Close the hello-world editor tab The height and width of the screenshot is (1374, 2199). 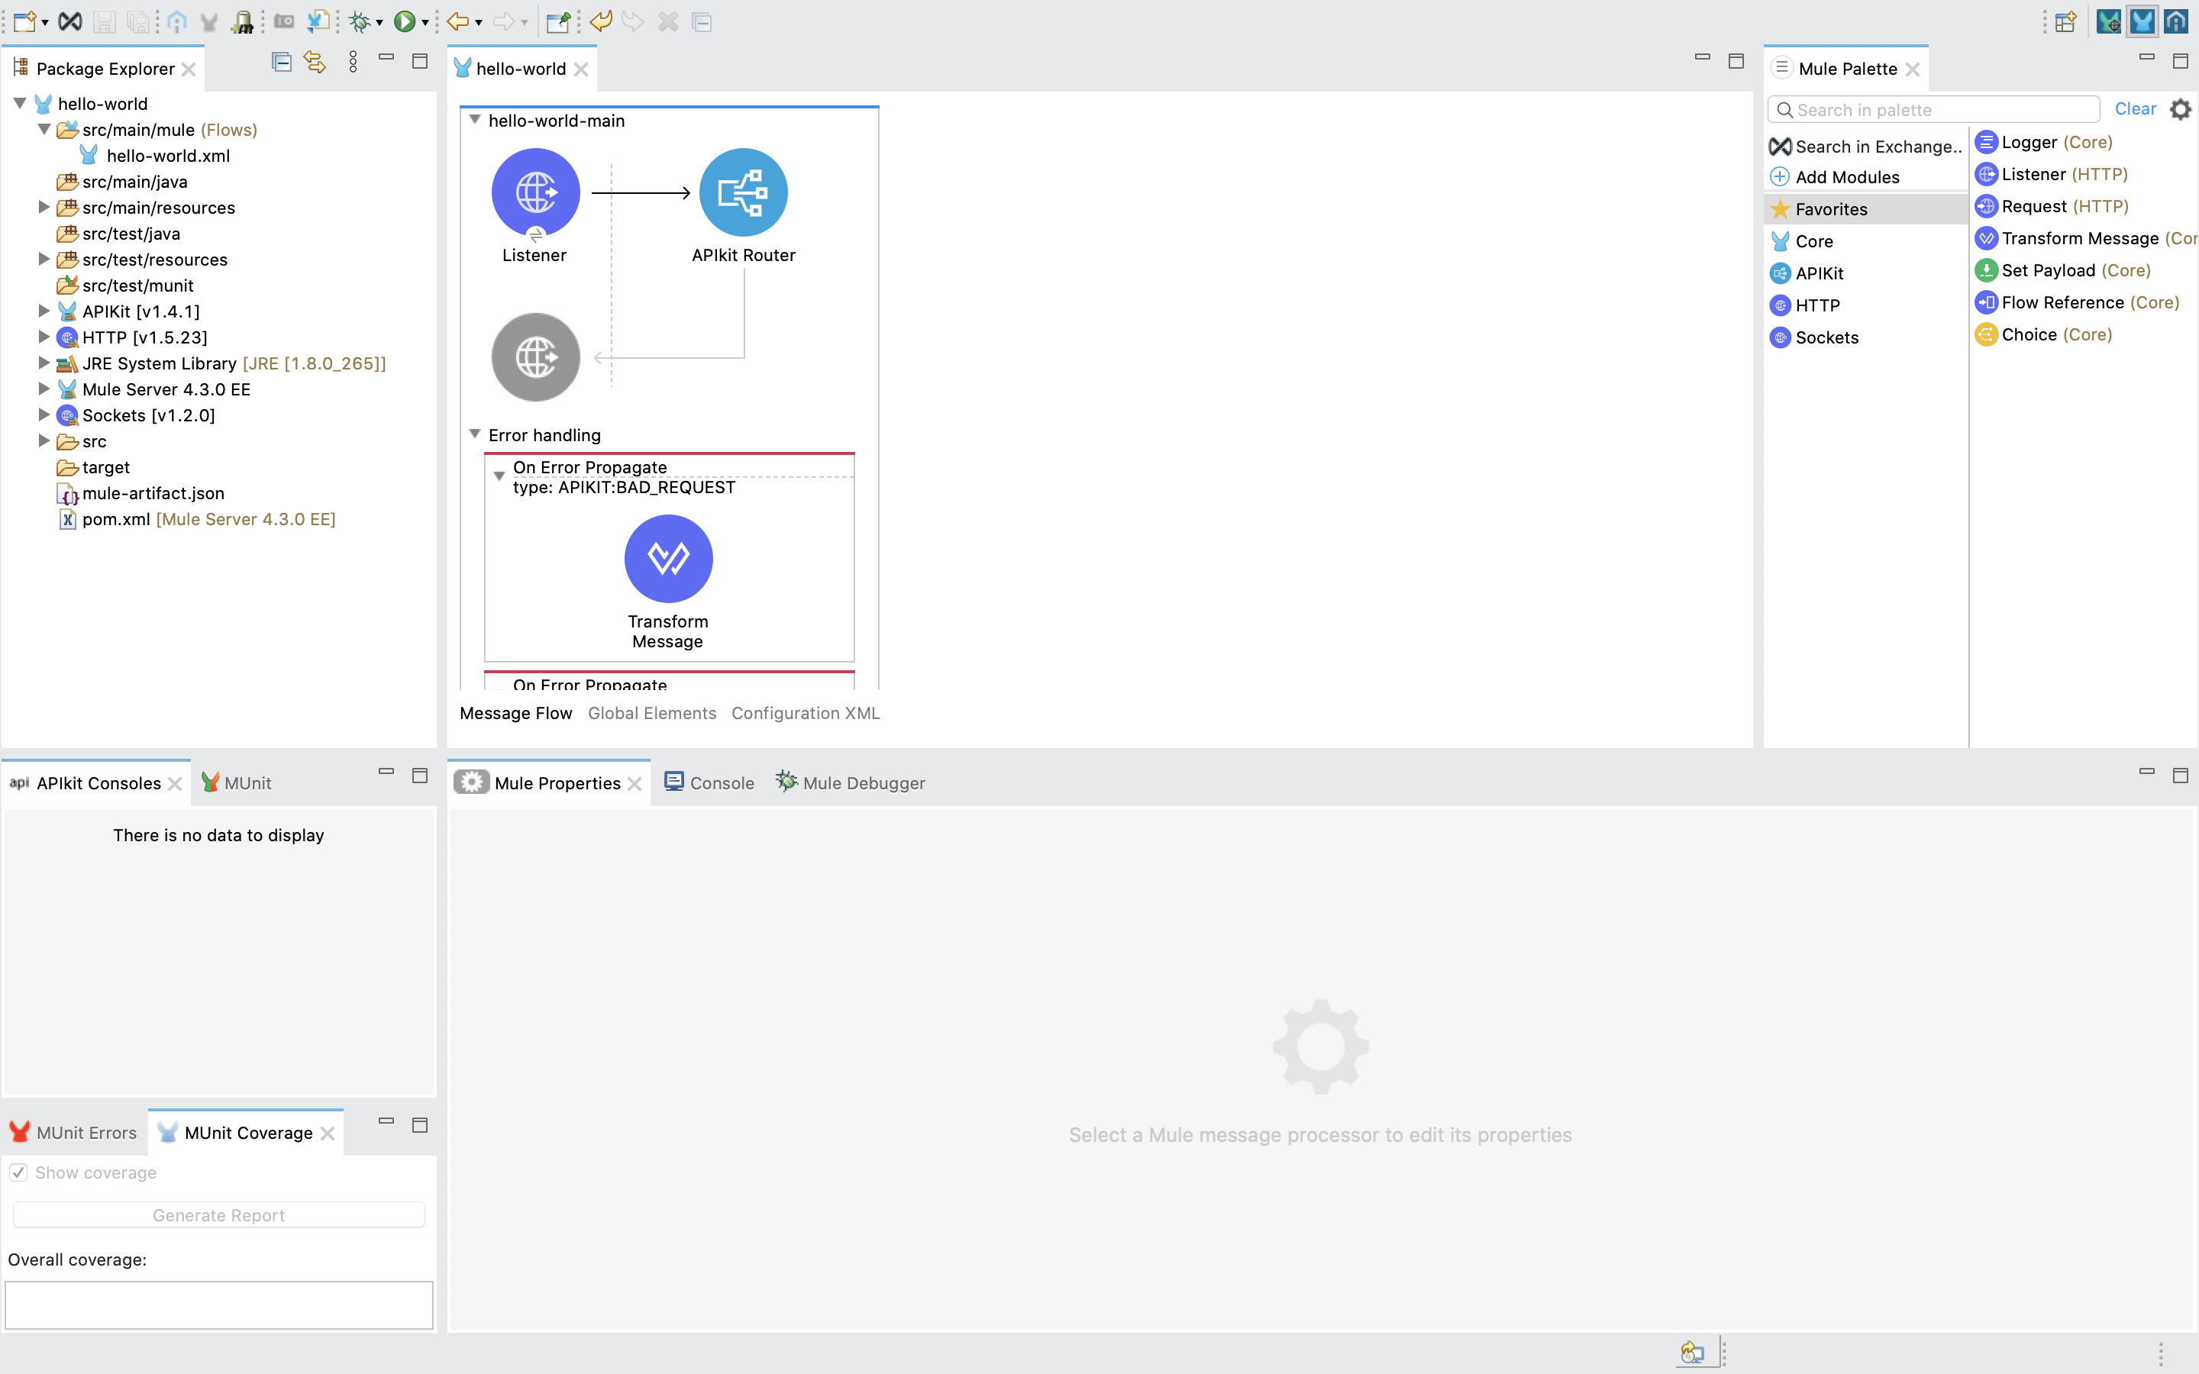[582, 69]
